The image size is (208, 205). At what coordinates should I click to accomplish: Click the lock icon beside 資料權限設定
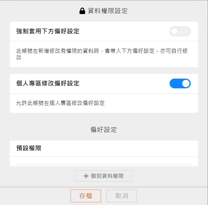tap(82, 11)
